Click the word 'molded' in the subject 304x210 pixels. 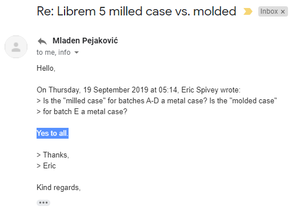pos(215,11)
